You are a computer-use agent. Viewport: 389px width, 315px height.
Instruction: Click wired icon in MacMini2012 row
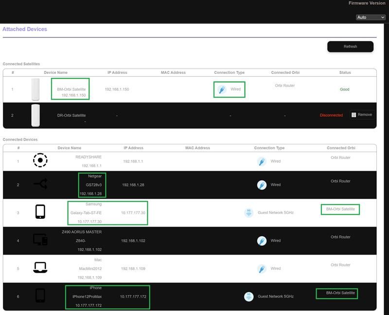click(x=262, y=269)
